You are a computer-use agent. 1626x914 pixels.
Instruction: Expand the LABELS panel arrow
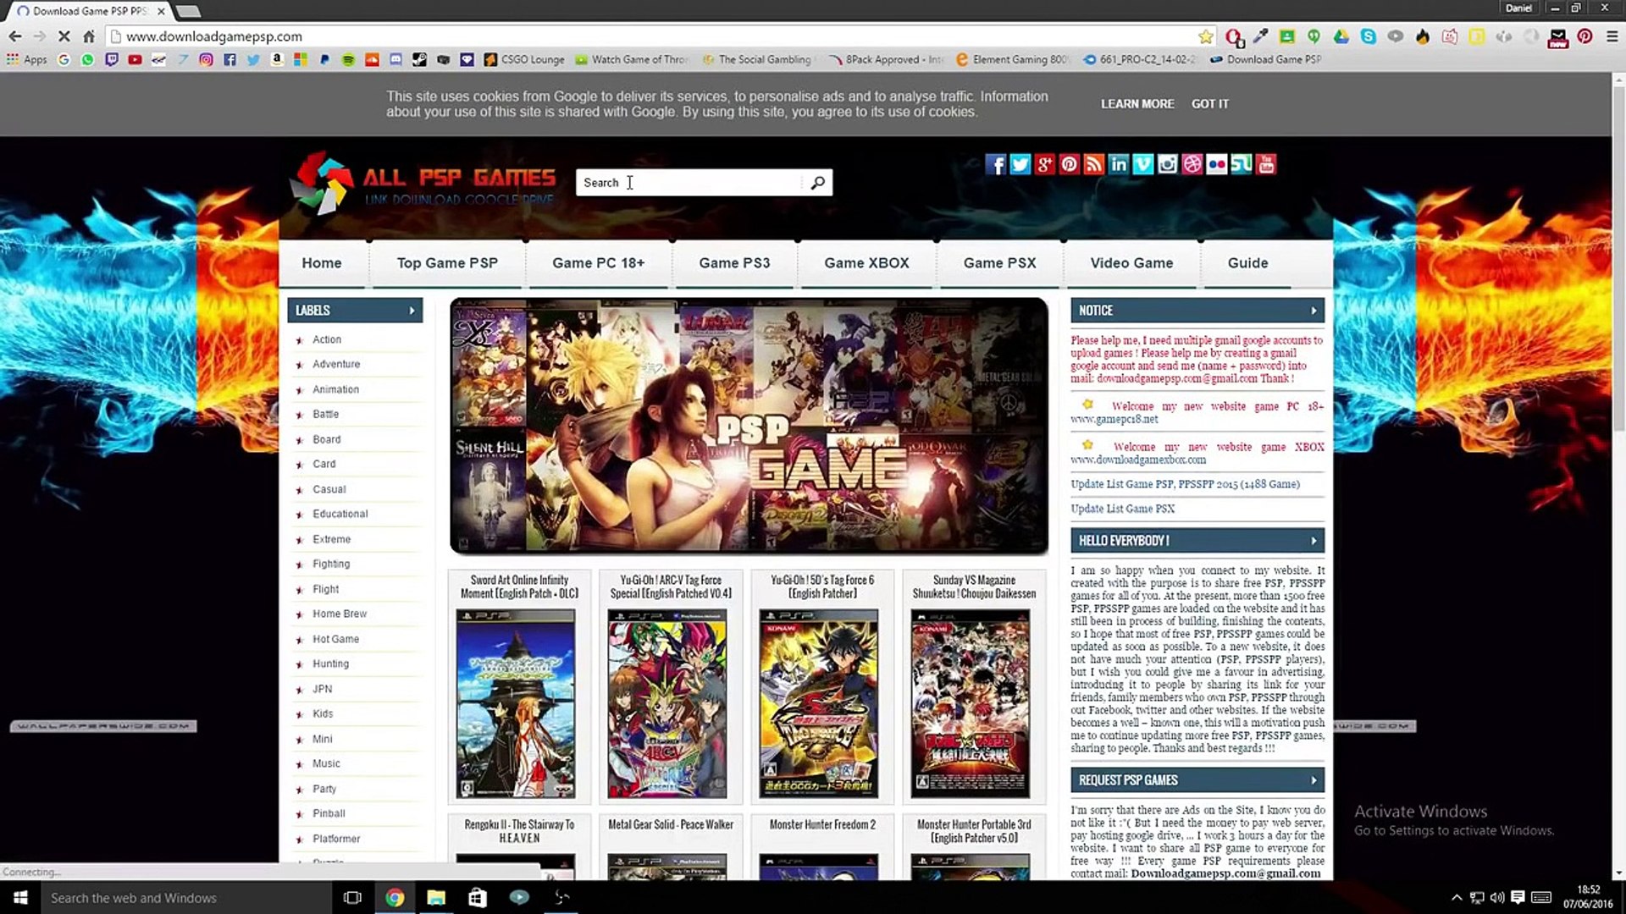pyautogui.click(x=412, y=311)
